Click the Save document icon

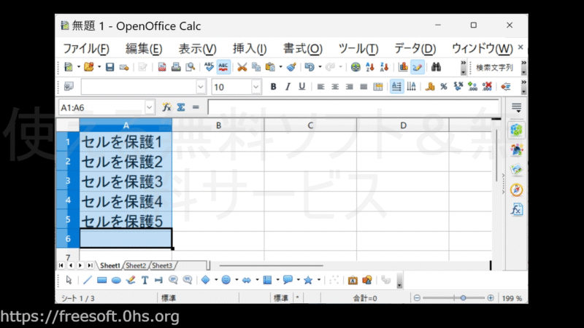(109, 67)
